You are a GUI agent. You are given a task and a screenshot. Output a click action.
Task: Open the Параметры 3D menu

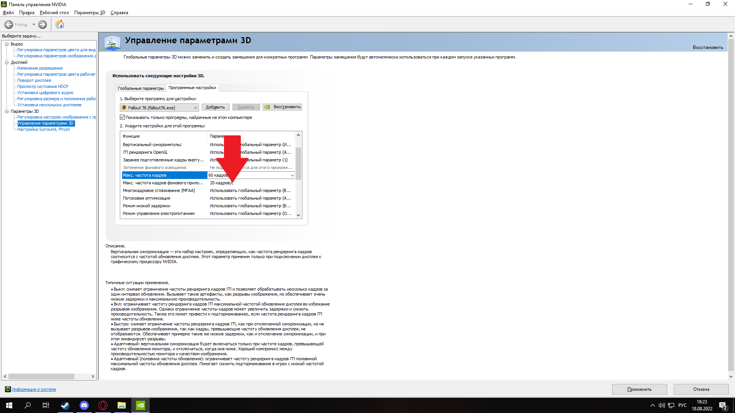point(90,13)
